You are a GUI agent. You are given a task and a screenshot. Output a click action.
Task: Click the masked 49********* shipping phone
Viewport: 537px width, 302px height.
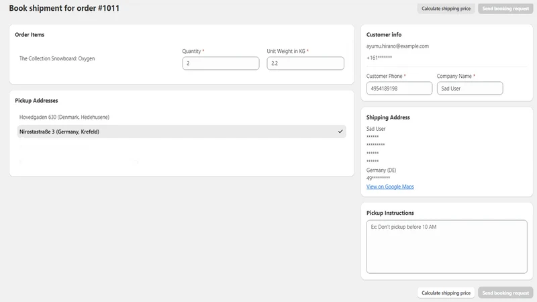[378, 178]
